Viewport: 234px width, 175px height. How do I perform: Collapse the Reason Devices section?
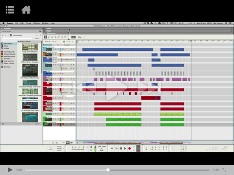point(18,41)
